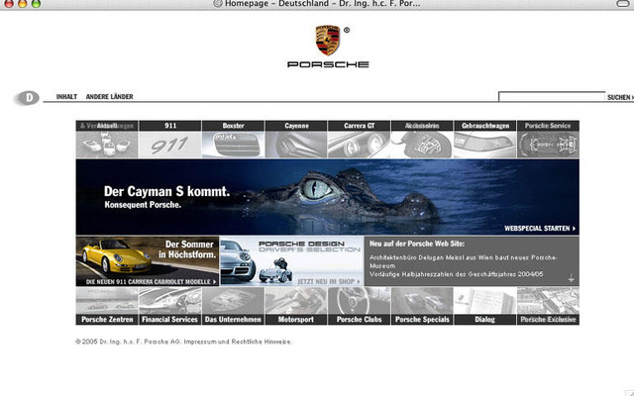The image size is (634, 396).
Task: Open Dialog section
Action: (x=484, y=319)
